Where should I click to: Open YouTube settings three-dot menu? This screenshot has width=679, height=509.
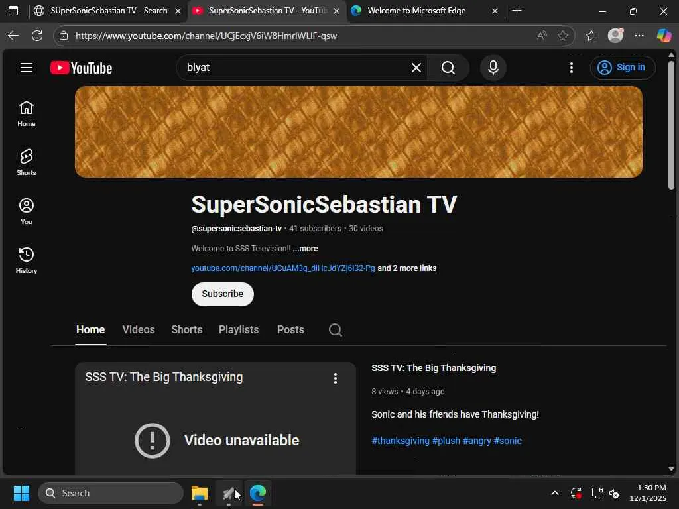[x=572, y=68]
